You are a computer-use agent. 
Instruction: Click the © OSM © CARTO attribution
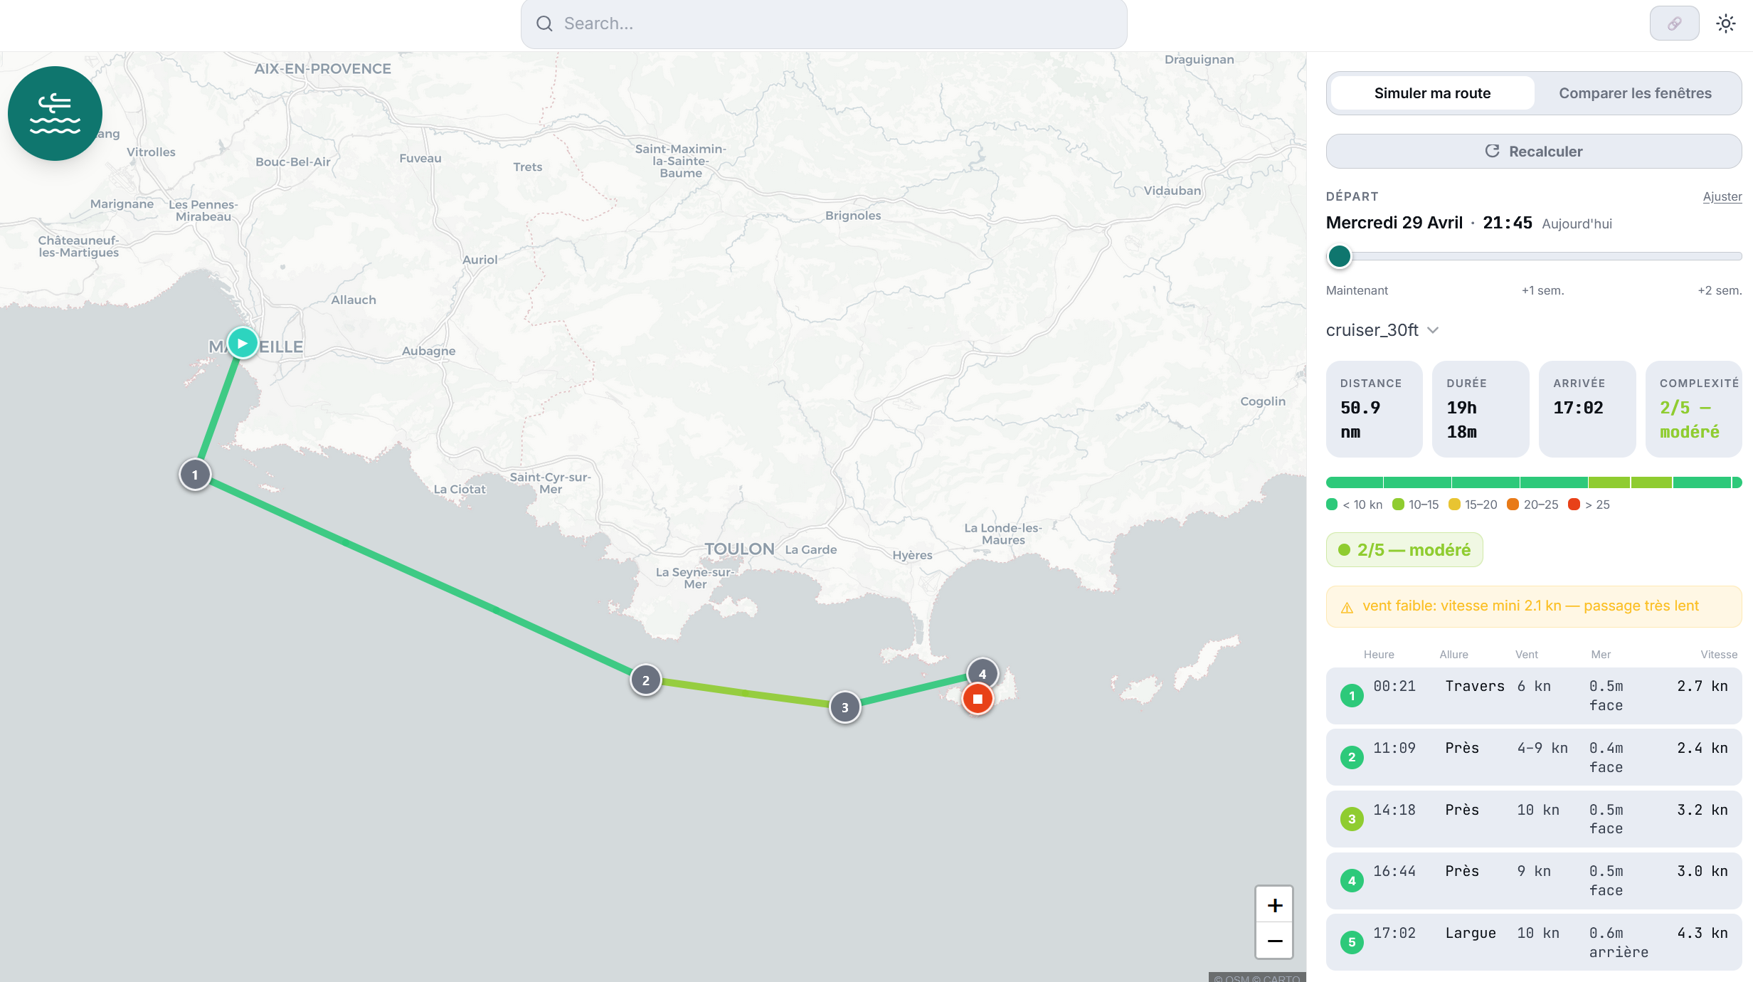click(1256, 977)
